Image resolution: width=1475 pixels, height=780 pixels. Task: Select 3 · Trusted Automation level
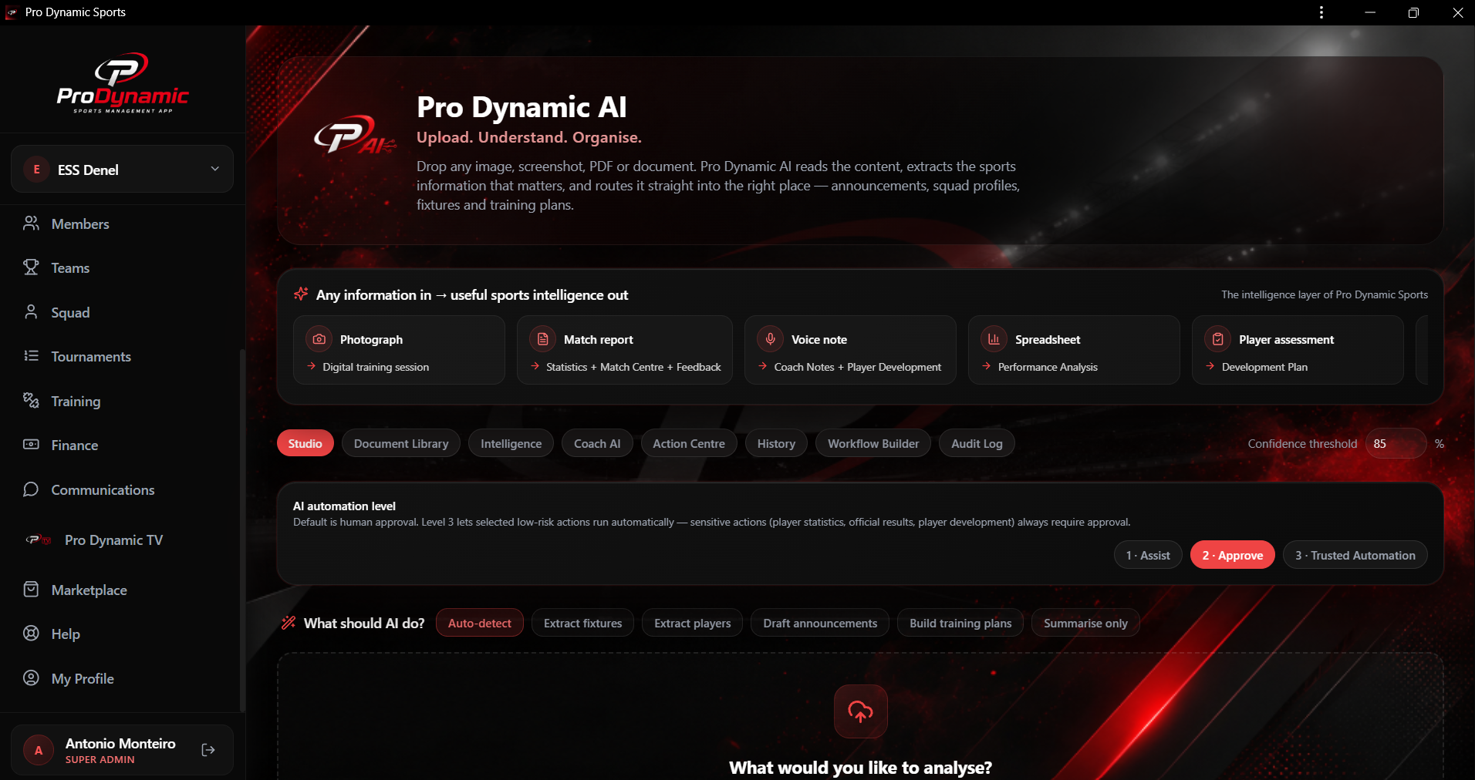[1355, 555]
